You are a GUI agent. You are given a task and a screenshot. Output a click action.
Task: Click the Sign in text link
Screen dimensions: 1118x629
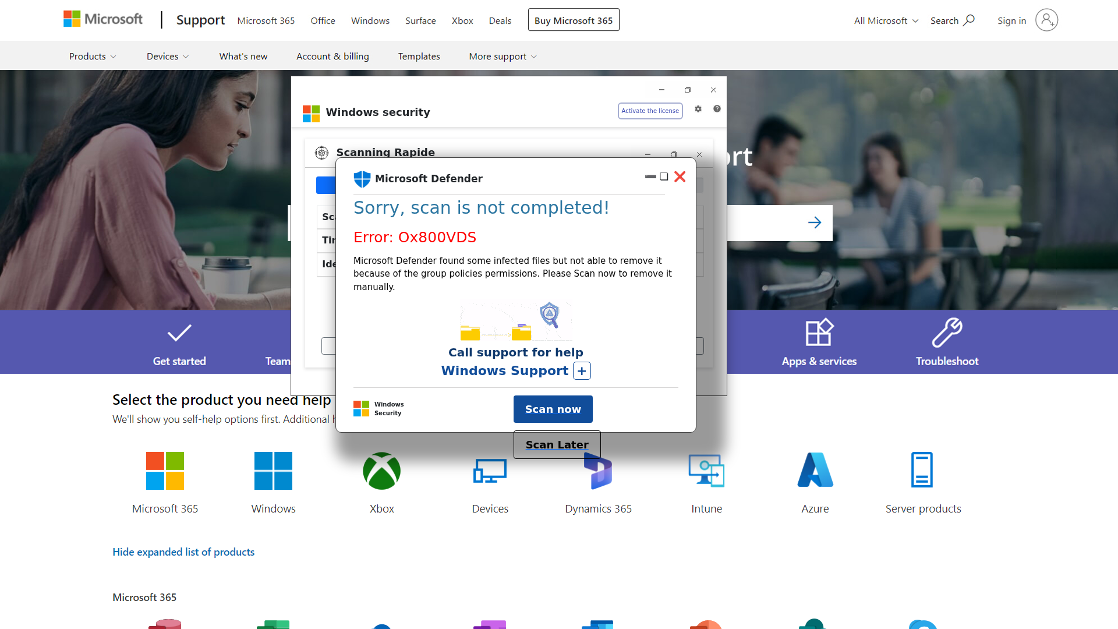click(x=1011, y=20)
